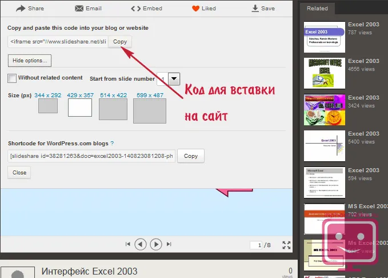This screenshot has width=388, height=278.
Task: Click the current slide number field
Action: (x=256, y=245)
